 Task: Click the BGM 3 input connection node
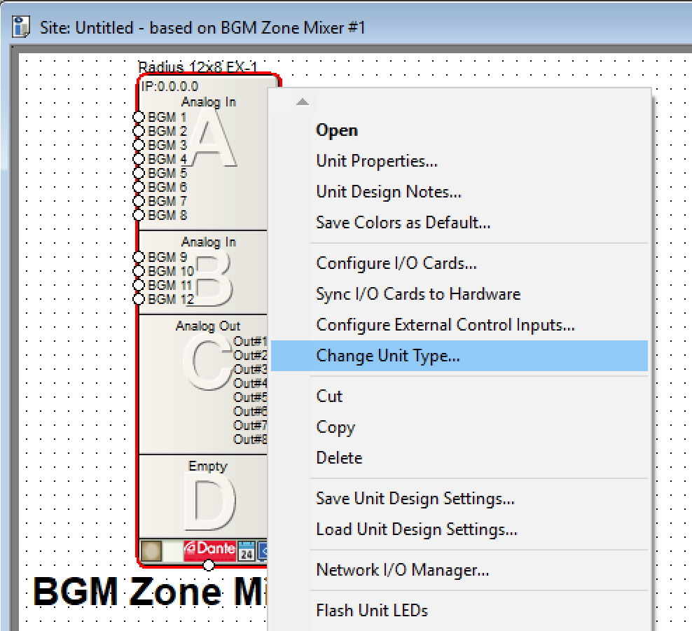(x=139, y=145)
